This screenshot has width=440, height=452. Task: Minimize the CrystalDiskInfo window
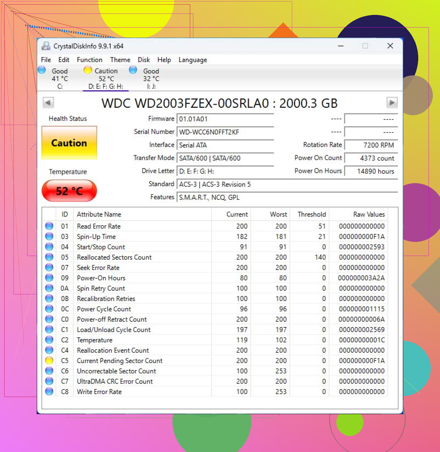(341, 46)
